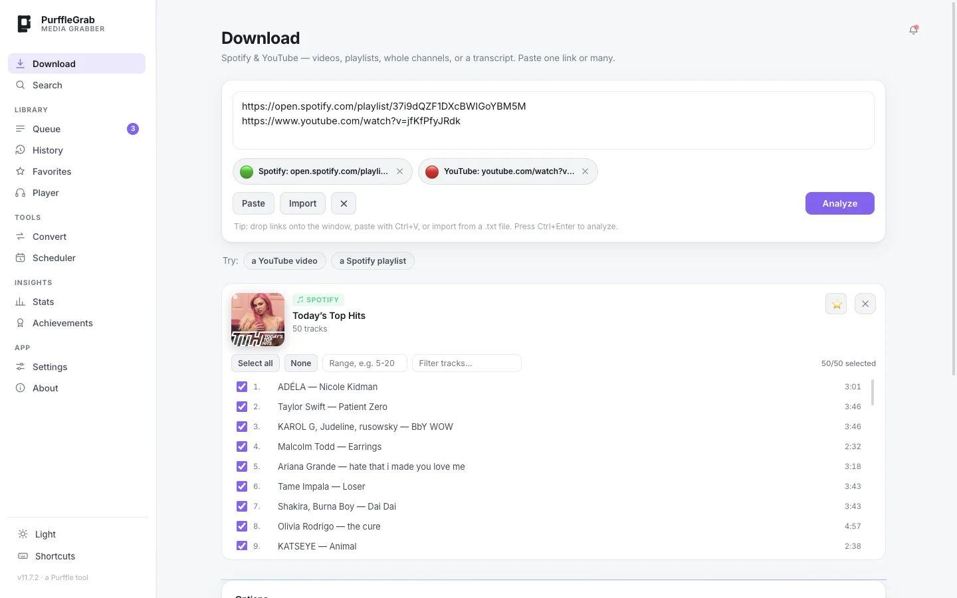Show keyboard Shortcuts
The width and height of the screenshot is (957, 598).
coord(78,556)
